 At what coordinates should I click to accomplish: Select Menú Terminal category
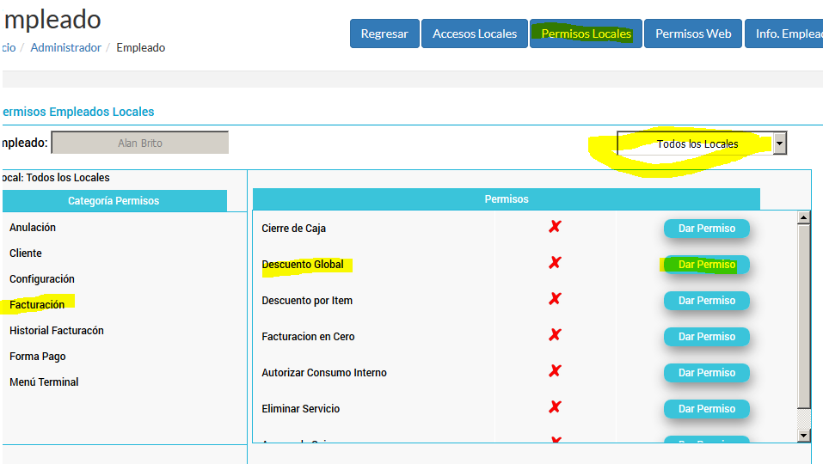pyautogui.click(x=44, y=382)
